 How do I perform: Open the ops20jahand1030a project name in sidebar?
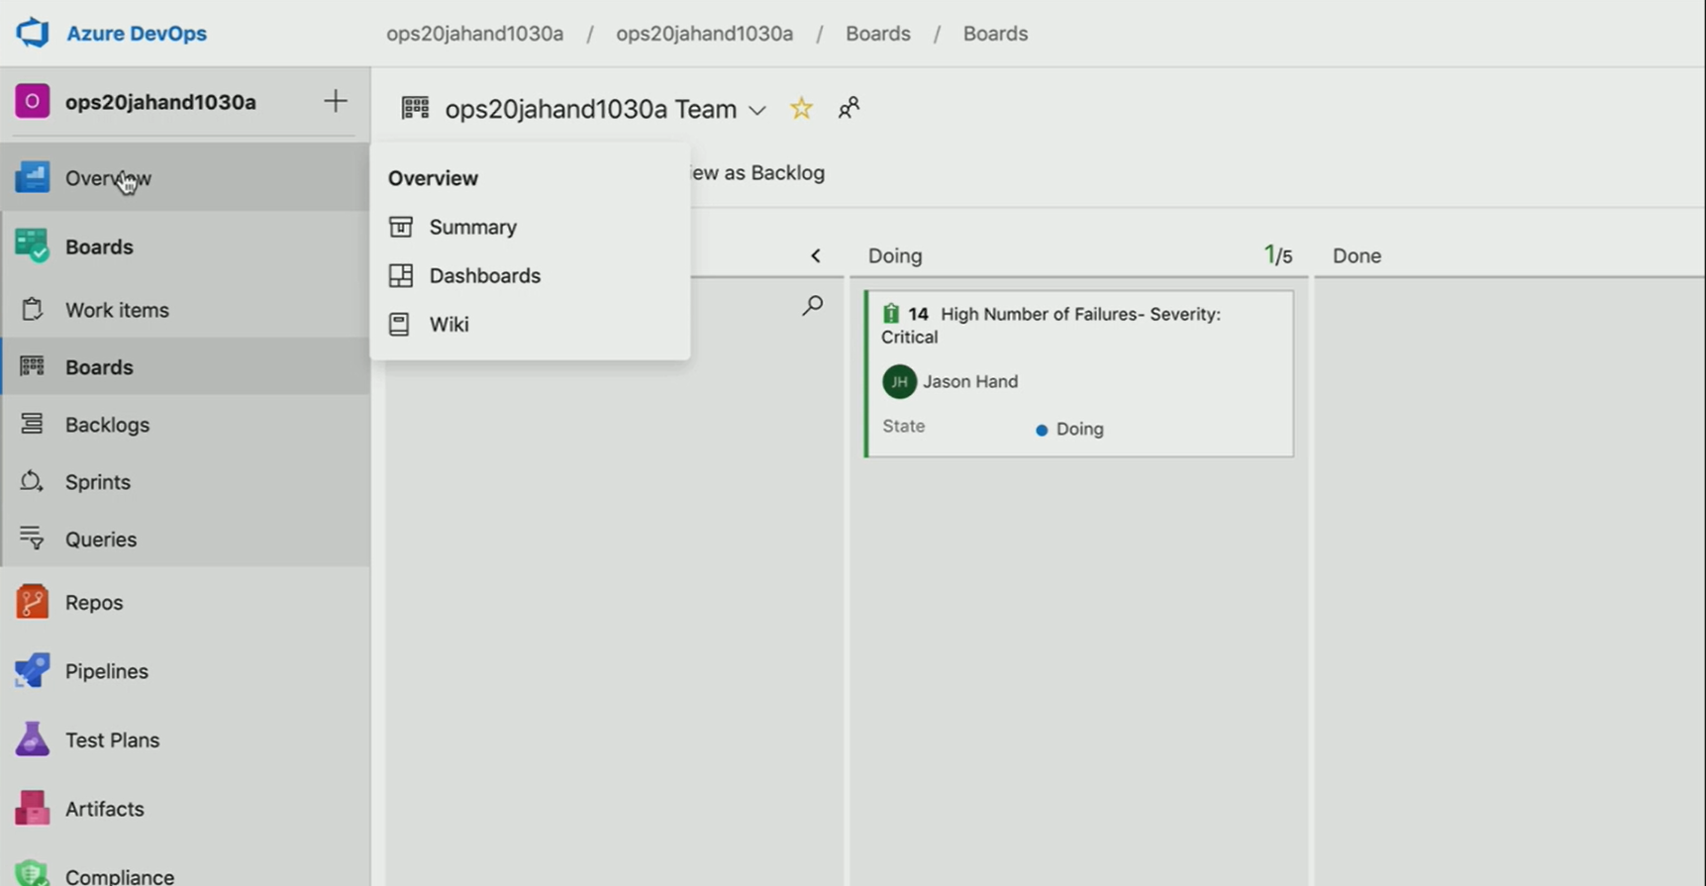[160, 102]
